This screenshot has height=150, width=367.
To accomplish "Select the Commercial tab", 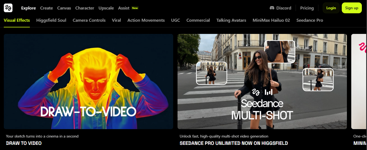I will pyautogui.click(x=198, y=20).
